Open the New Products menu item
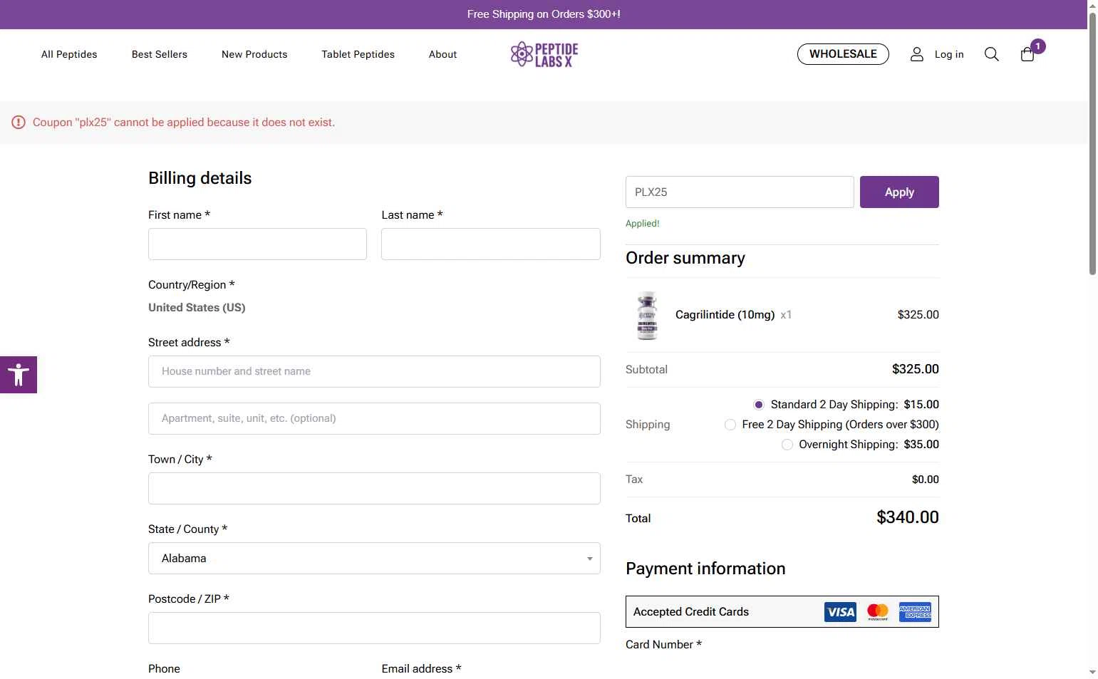Image resolution: width=1098 pixels, height=679 pixels. (254, 54)
